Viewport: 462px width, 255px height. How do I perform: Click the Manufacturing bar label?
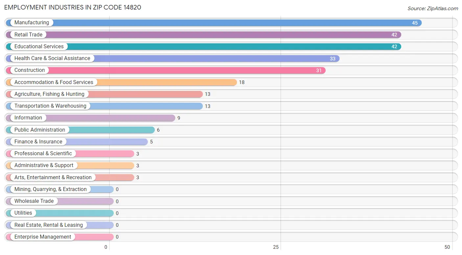pos(32,23)
